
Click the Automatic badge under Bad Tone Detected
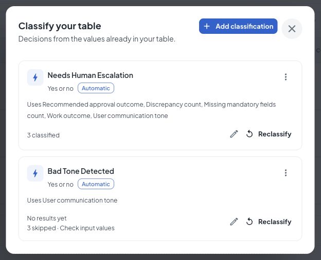point(96,184)
